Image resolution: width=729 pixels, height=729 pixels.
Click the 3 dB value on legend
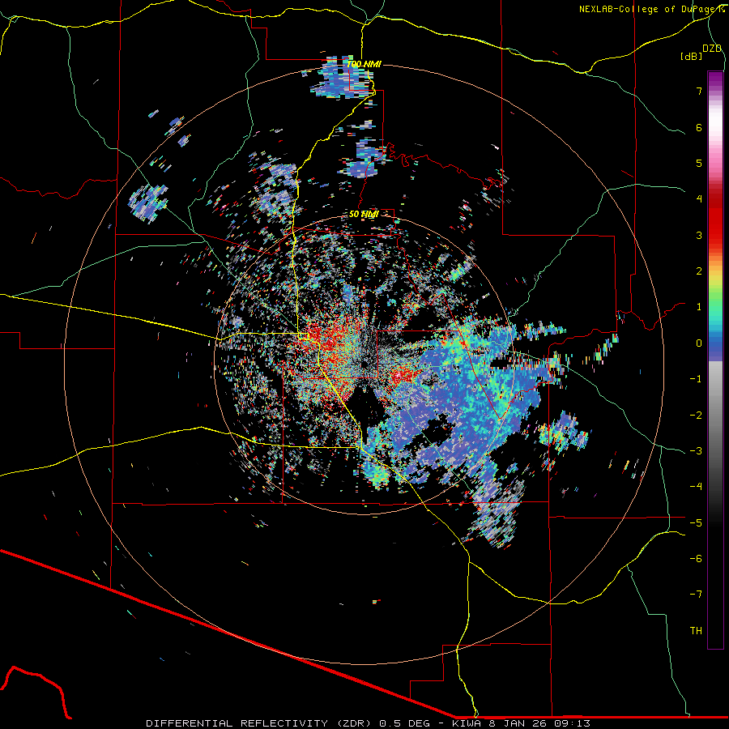(x=699, y=235)
